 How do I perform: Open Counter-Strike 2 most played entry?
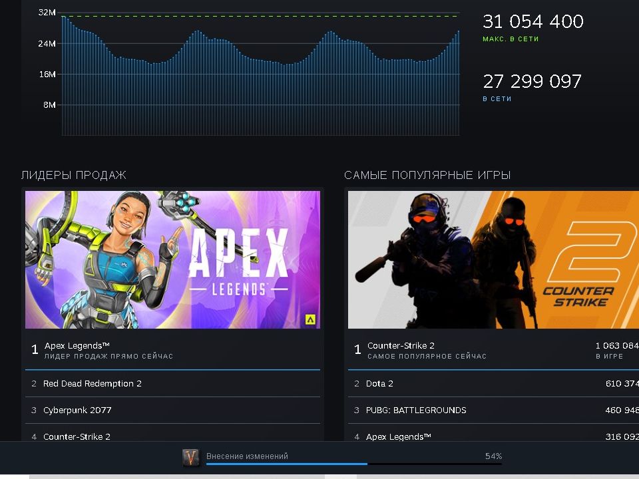[401, 346]
